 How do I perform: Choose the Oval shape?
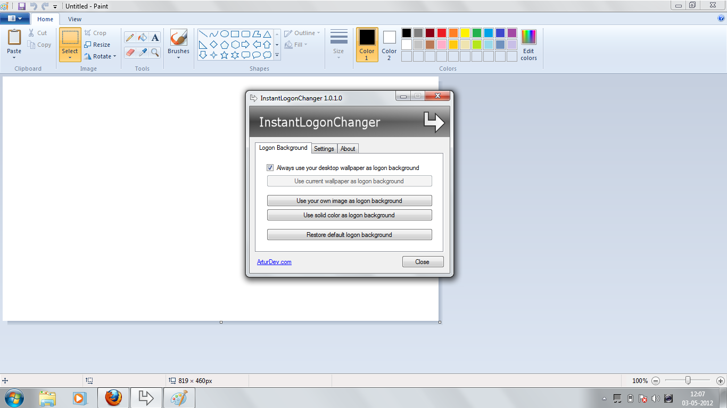(224, 33)
